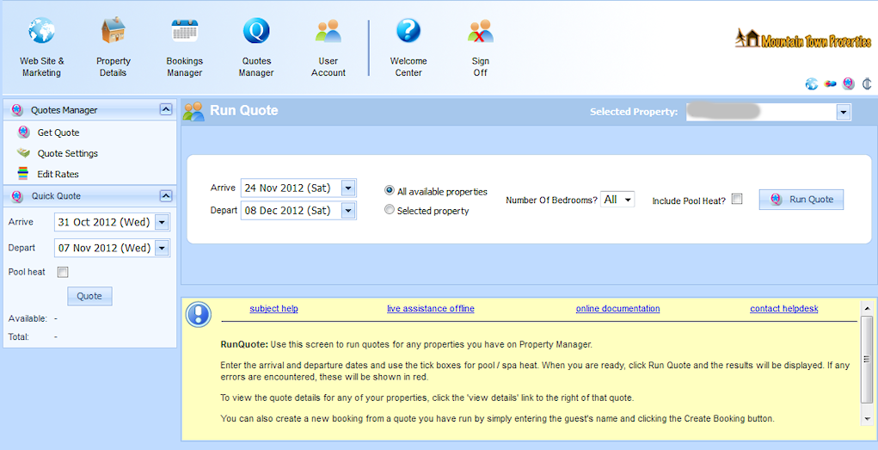Open Bookings Manager calendar icon
The image size is (878, 450).
(x=184, y=30)
